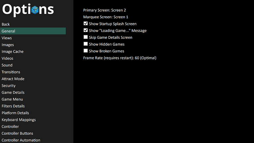This screenshot has height=143, width=254.
Task: Enable Skip Game Details Screen
Action: pyautogui.click(x=86, y=37)
